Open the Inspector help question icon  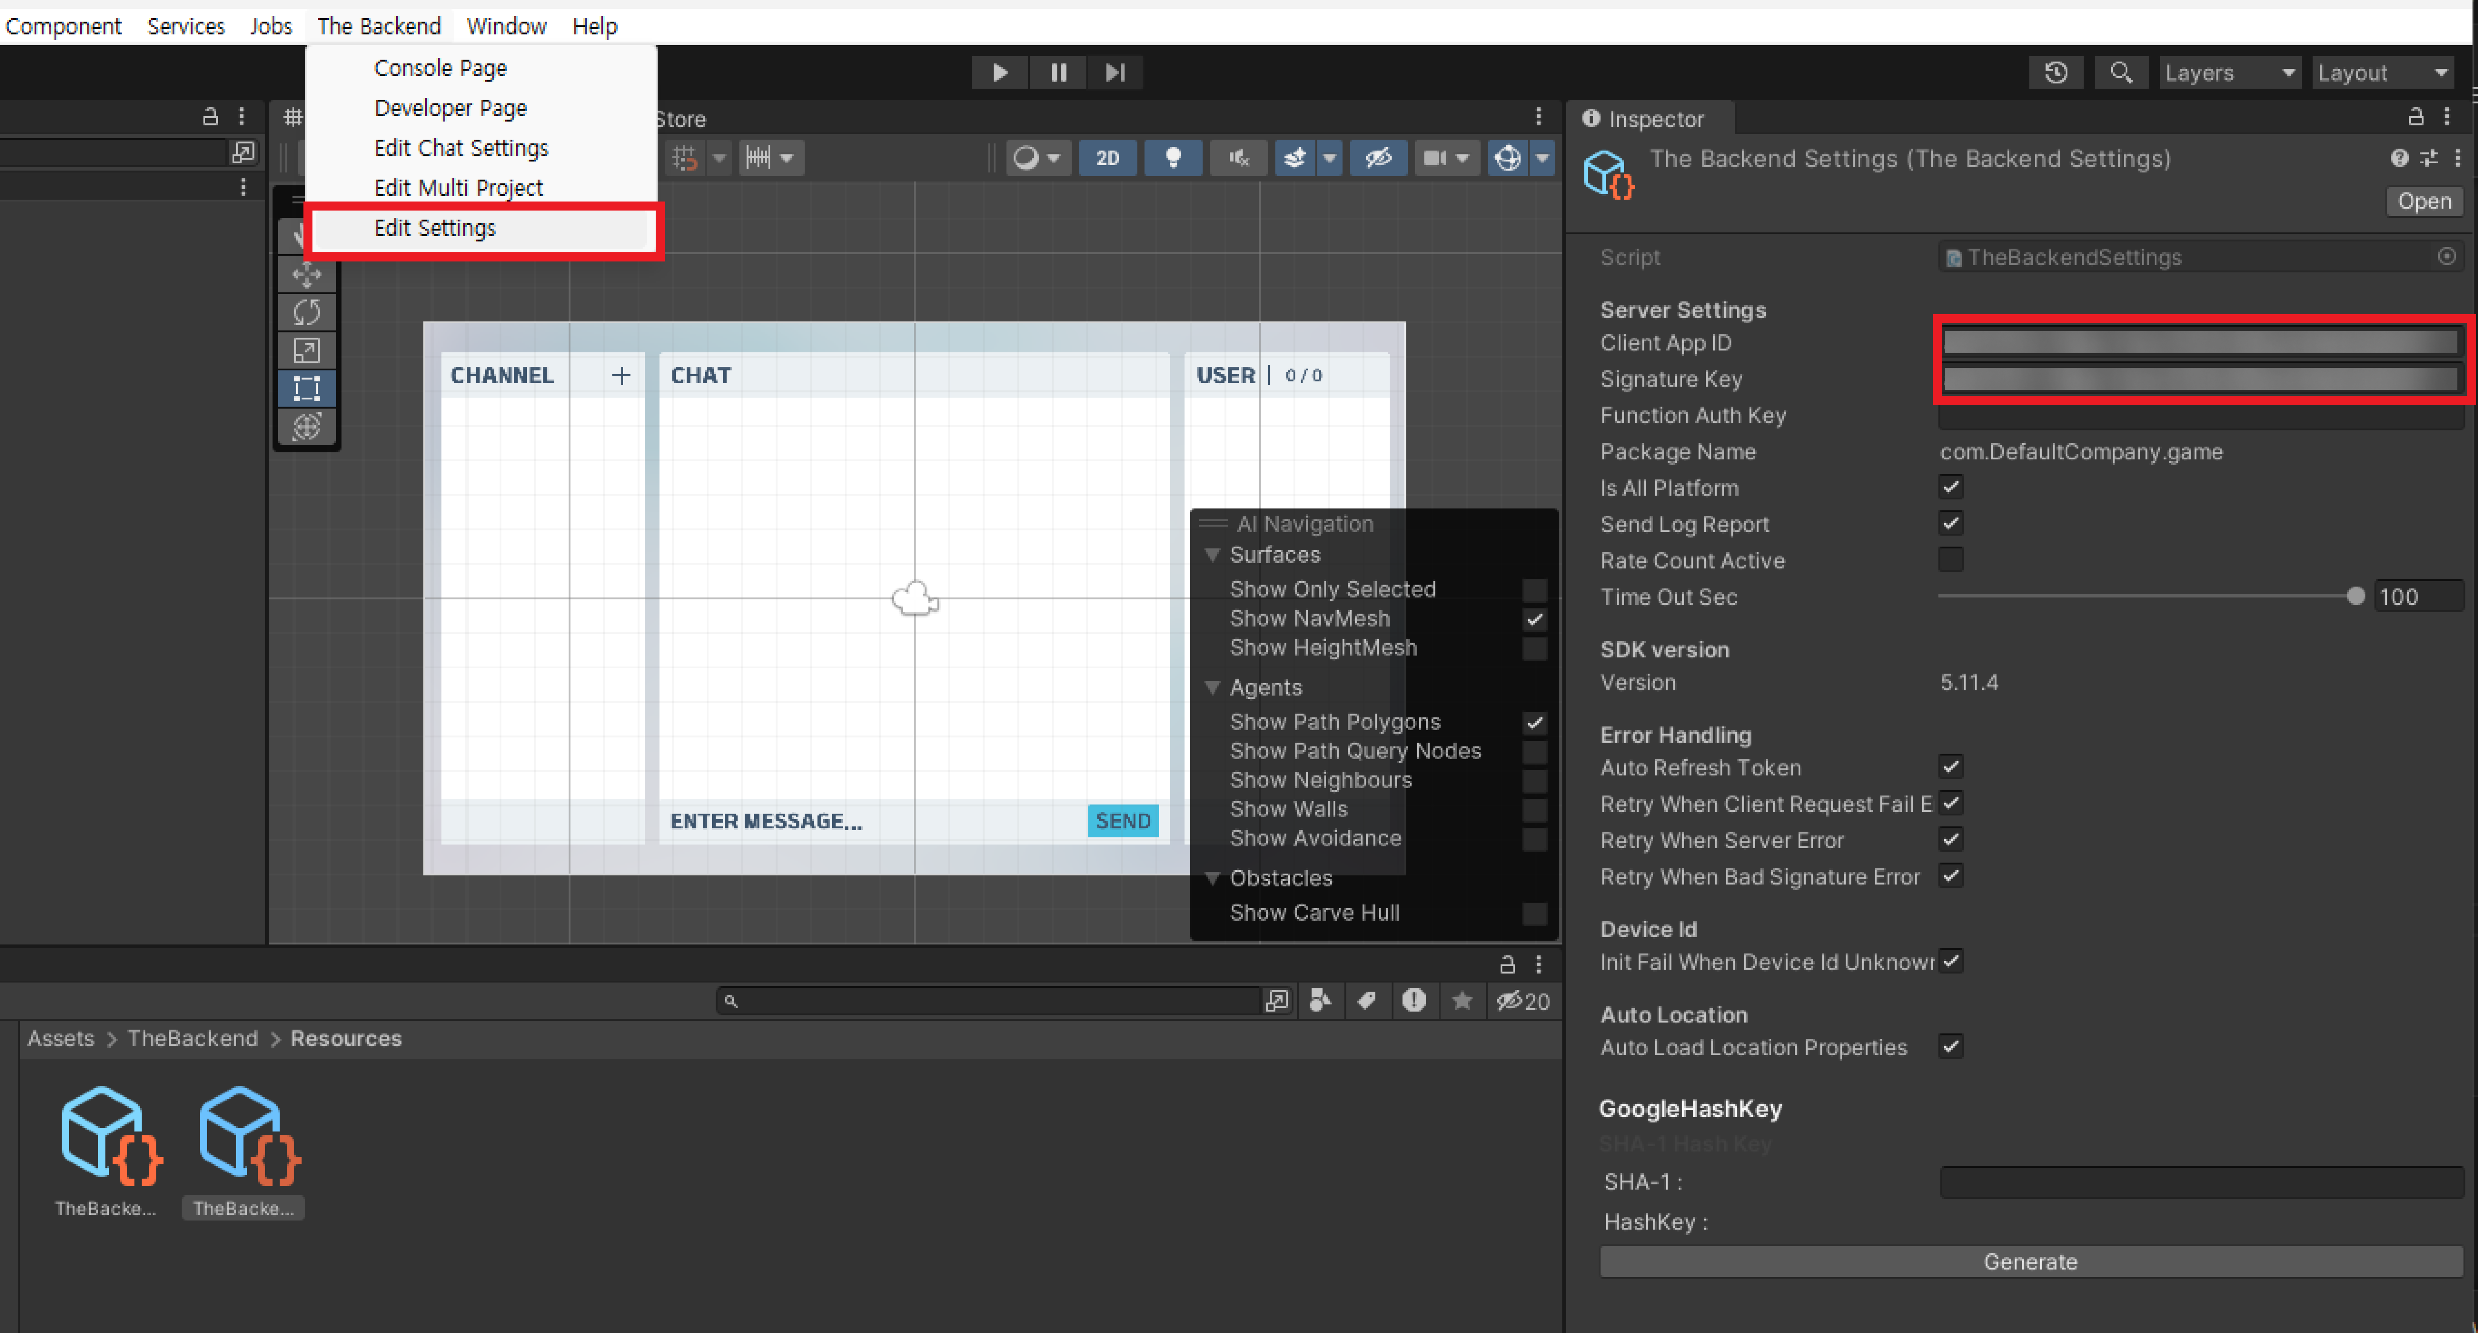point(2399,158)
